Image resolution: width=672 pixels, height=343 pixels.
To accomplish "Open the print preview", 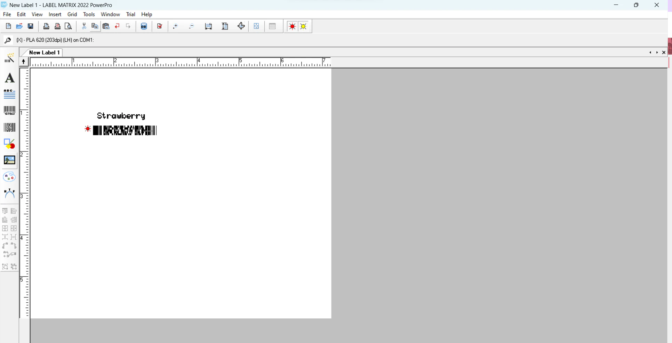I will (68, 26).
